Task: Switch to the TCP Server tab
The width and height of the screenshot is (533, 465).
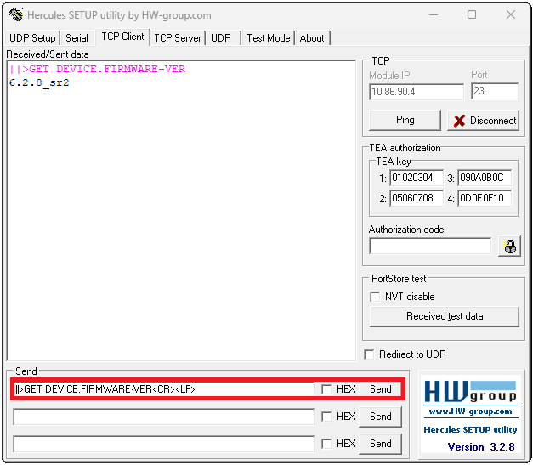Action: [177, 38]
